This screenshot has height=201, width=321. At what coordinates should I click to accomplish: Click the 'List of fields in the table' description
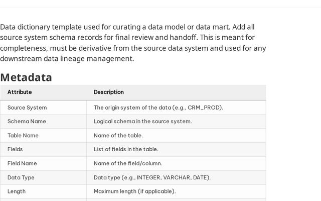coord(126,149)
